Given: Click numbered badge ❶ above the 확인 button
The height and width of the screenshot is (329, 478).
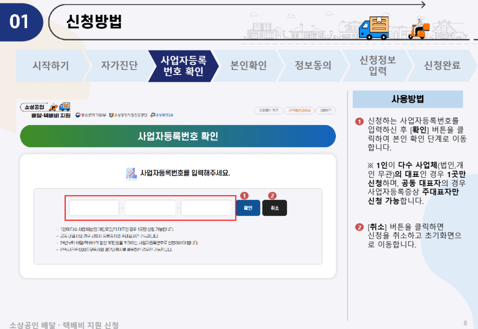Looking at the screenshot, I should click(245, 195).
